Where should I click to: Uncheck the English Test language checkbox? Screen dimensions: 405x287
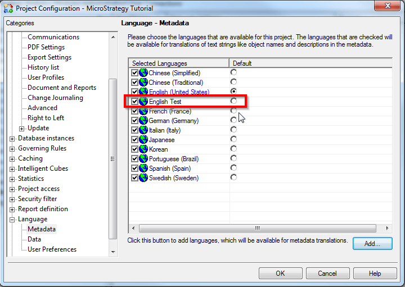click(134, 101)
